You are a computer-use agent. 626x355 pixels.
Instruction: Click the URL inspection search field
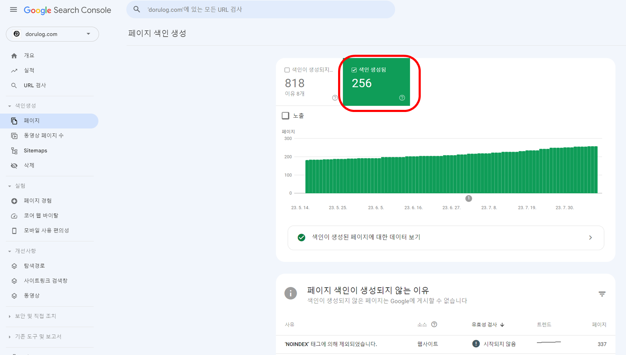pyautogui.click(x=261, y=10)
